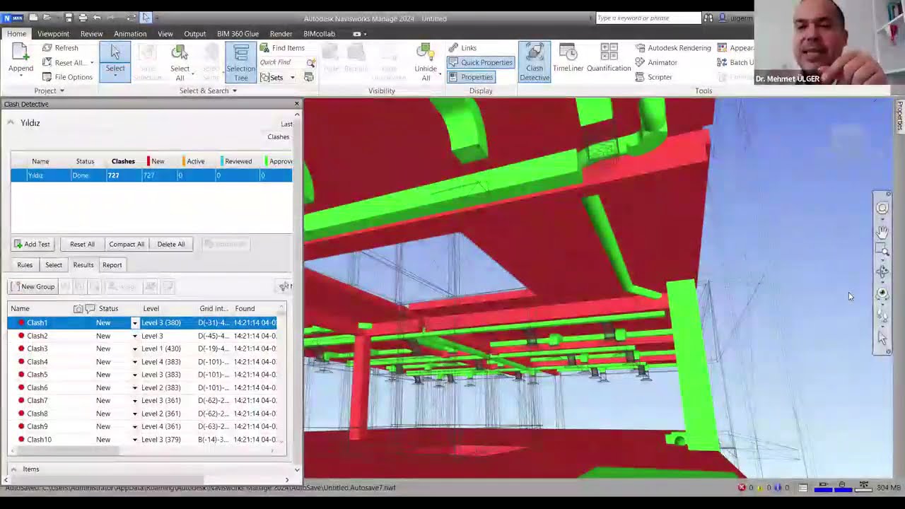This screenshot has width=905, height=509.
Task: Click the Reset All button
Action: [82, 245]
